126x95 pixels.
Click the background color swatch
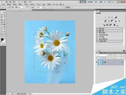click(x=4, y=41)
